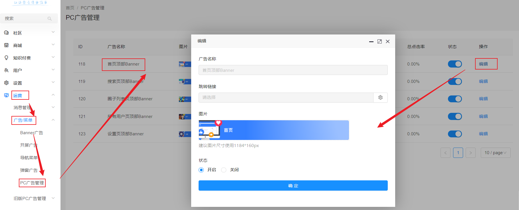
Task: Click the 广告/菜单 submenu label
Action: [x=23, y=120]
